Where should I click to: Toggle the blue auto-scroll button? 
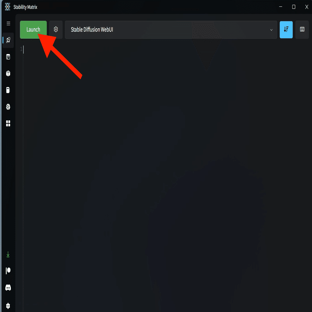[x=286, y=30]
